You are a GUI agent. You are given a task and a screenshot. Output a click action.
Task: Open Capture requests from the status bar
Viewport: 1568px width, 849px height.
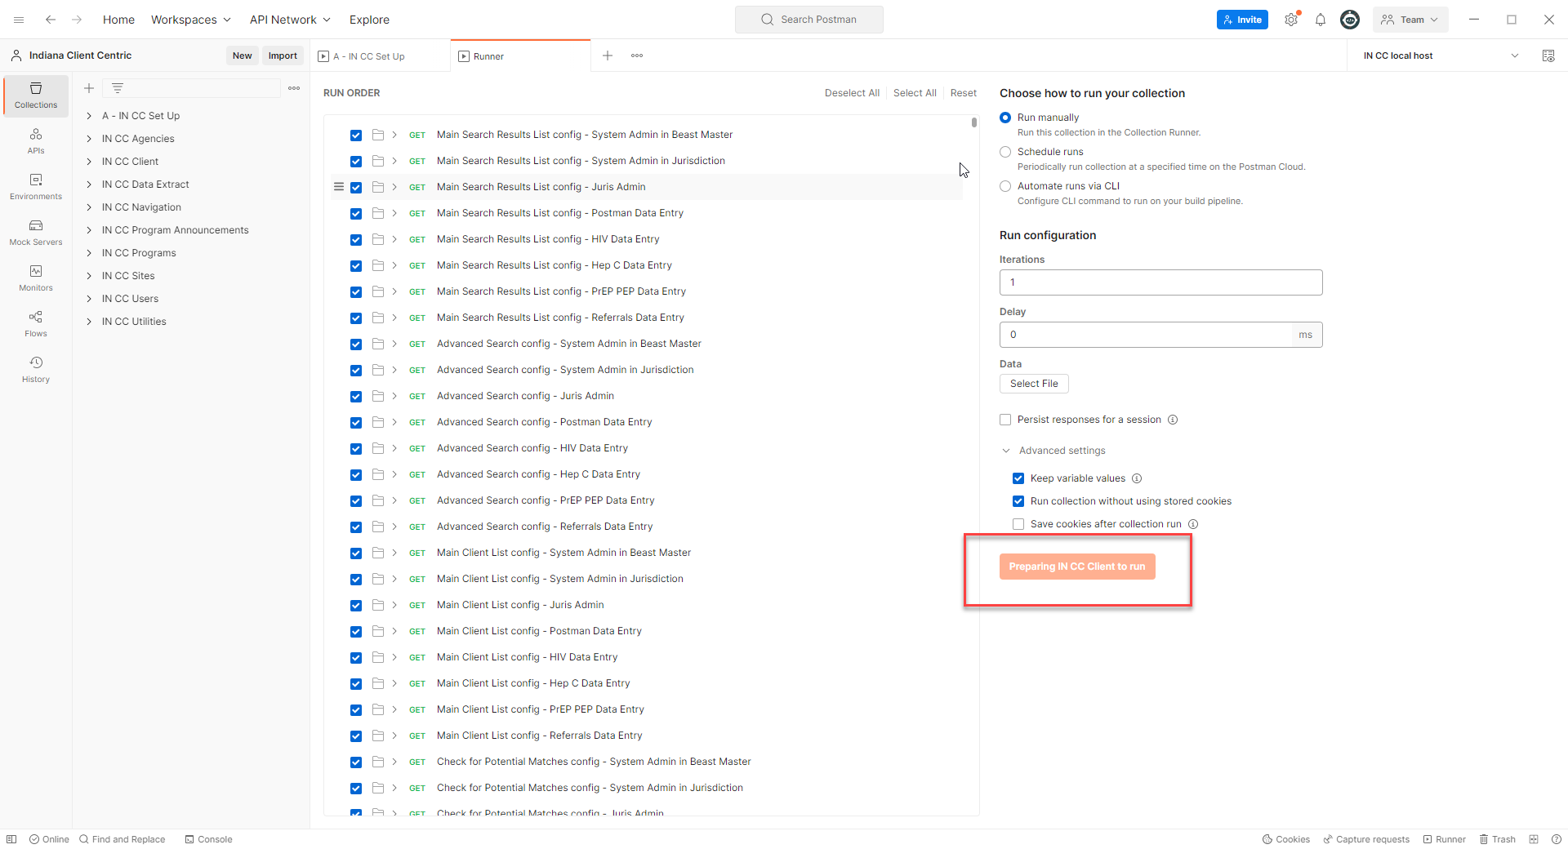click(1366, 839)
